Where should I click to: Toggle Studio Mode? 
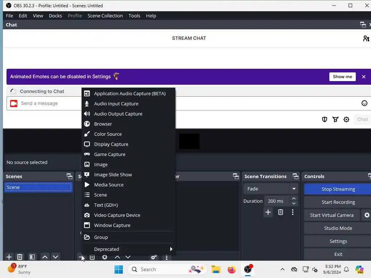click(x=338, y=228)
